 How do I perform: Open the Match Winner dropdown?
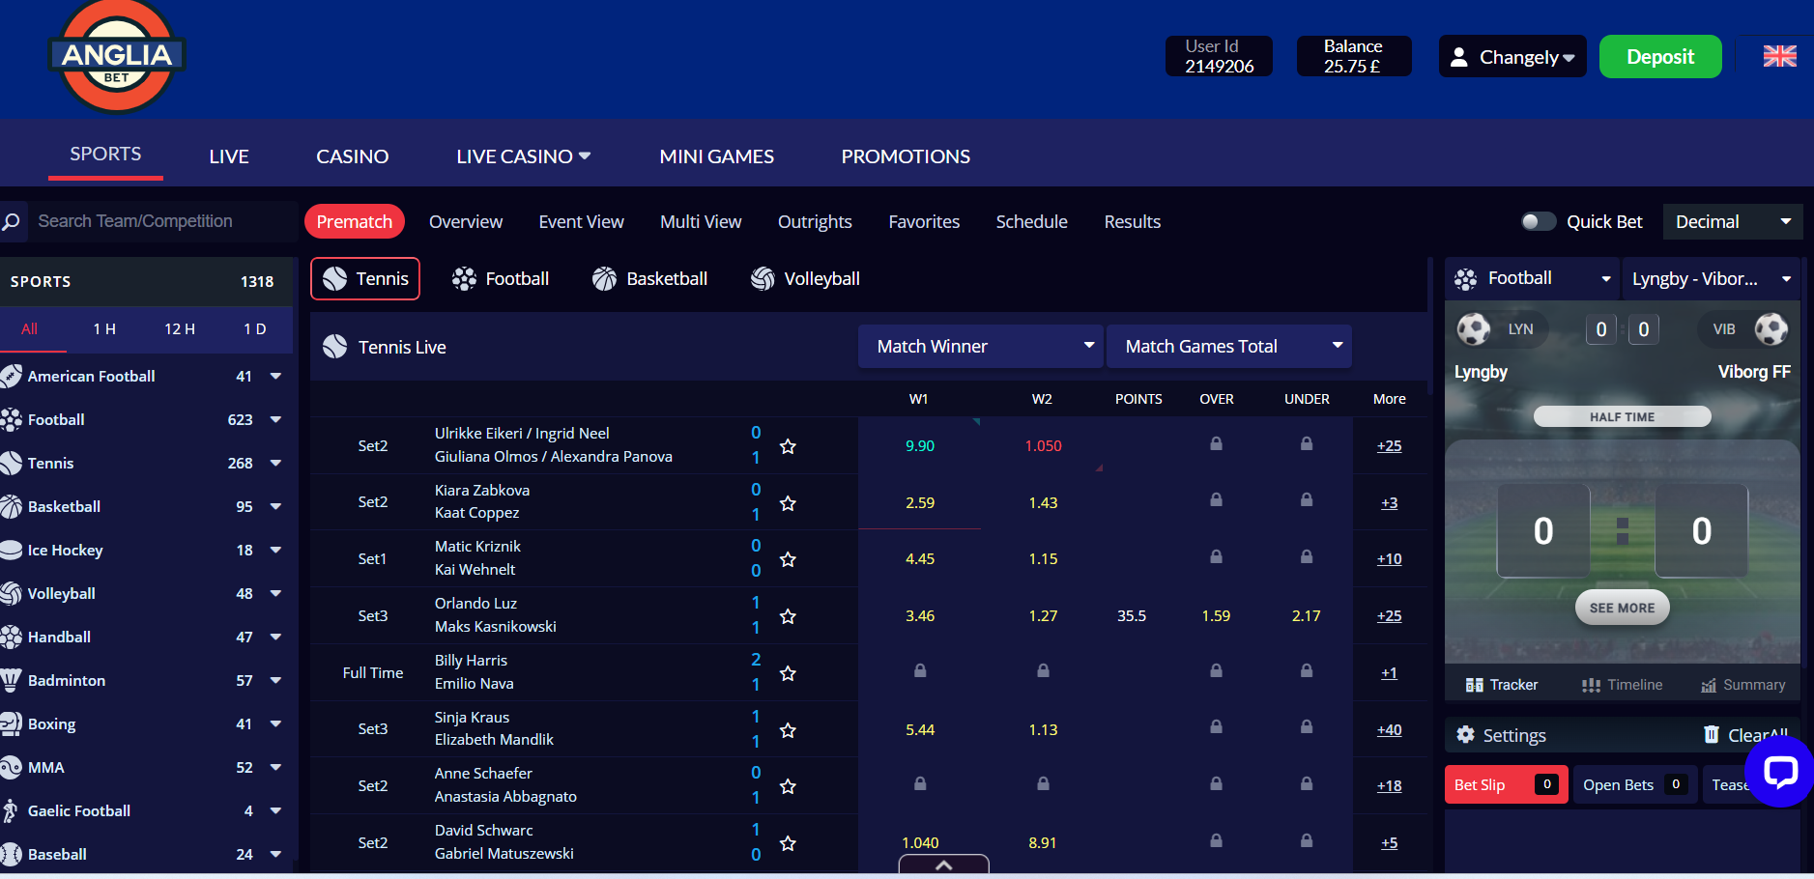tap(980, 347)
